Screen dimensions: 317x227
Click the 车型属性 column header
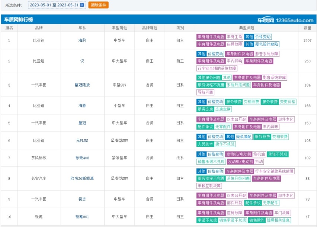tap(119, 28)
